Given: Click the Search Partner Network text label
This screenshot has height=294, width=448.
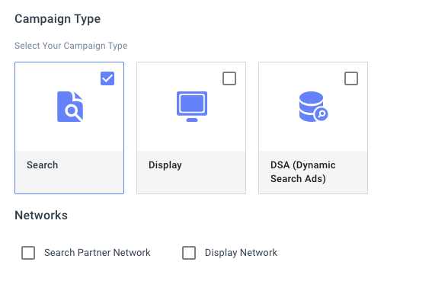Looking at the screenshot, I should tap(98, 253).
